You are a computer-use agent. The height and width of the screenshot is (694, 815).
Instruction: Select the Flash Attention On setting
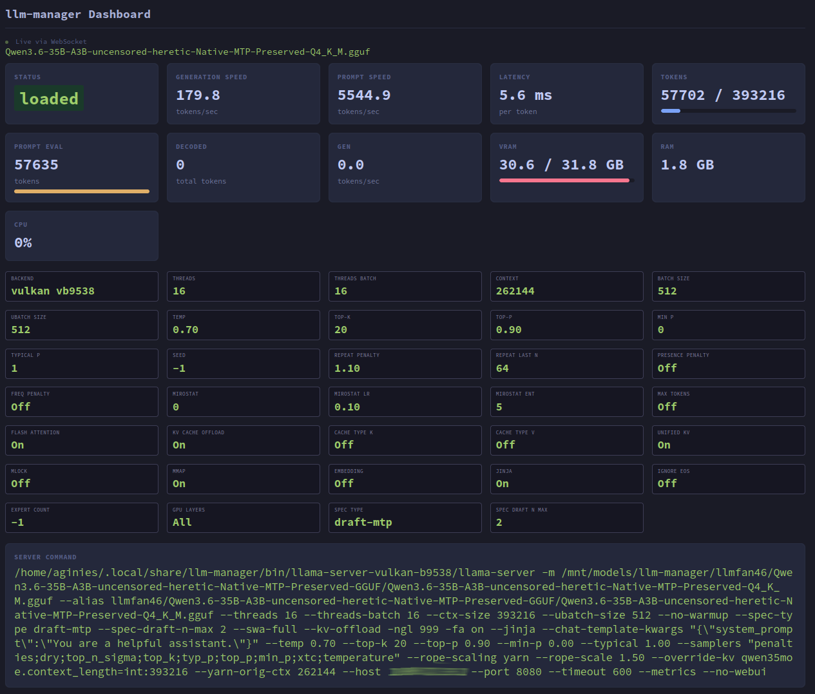click(x=82, y=440)
